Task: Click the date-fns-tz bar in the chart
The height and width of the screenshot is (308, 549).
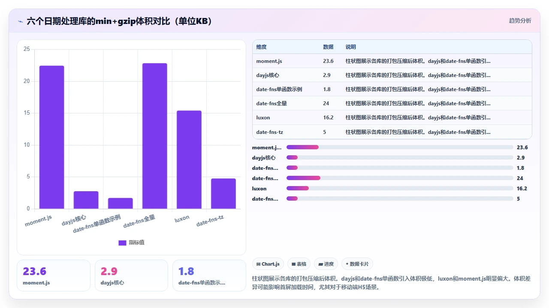Action: point(223,193)
